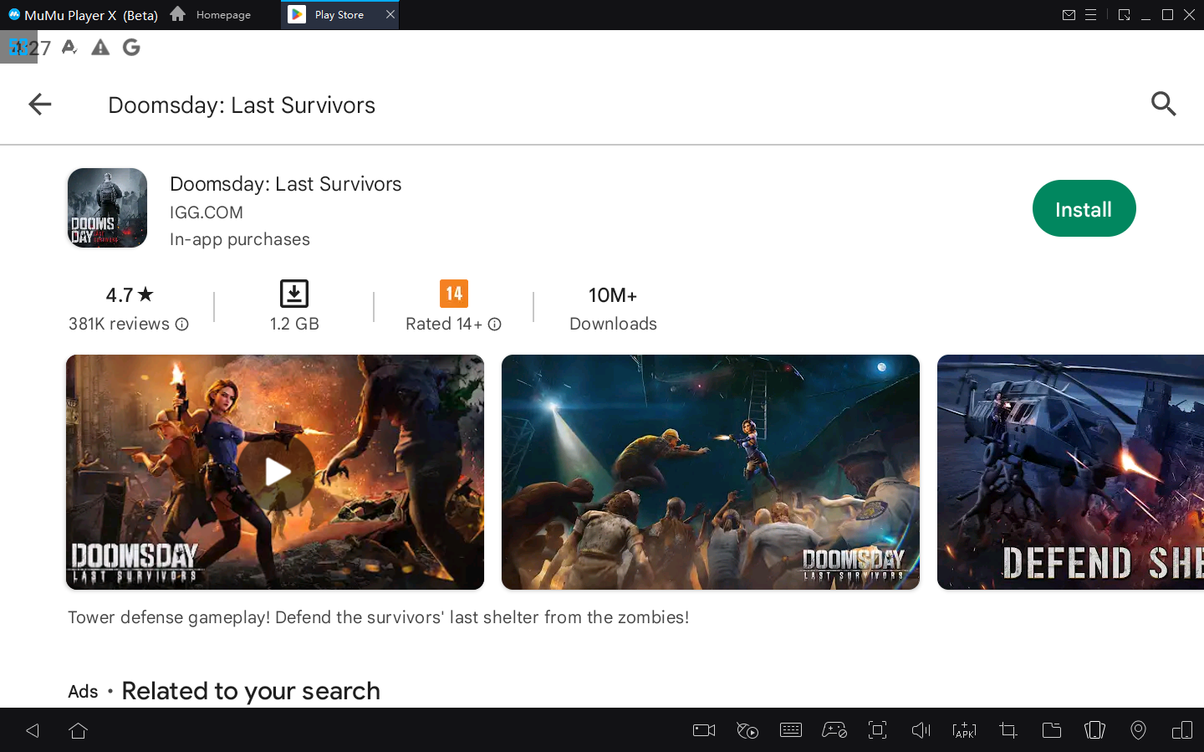Adjust volume with the speaker icon
The height and width of the screenshot is (752, 1204).
(x=921, y=730)
